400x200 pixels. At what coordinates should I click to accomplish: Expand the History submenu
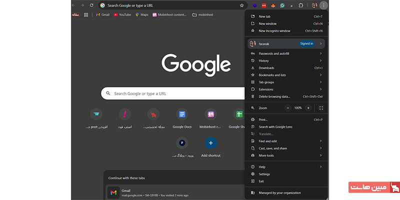(x=286, y=60)
